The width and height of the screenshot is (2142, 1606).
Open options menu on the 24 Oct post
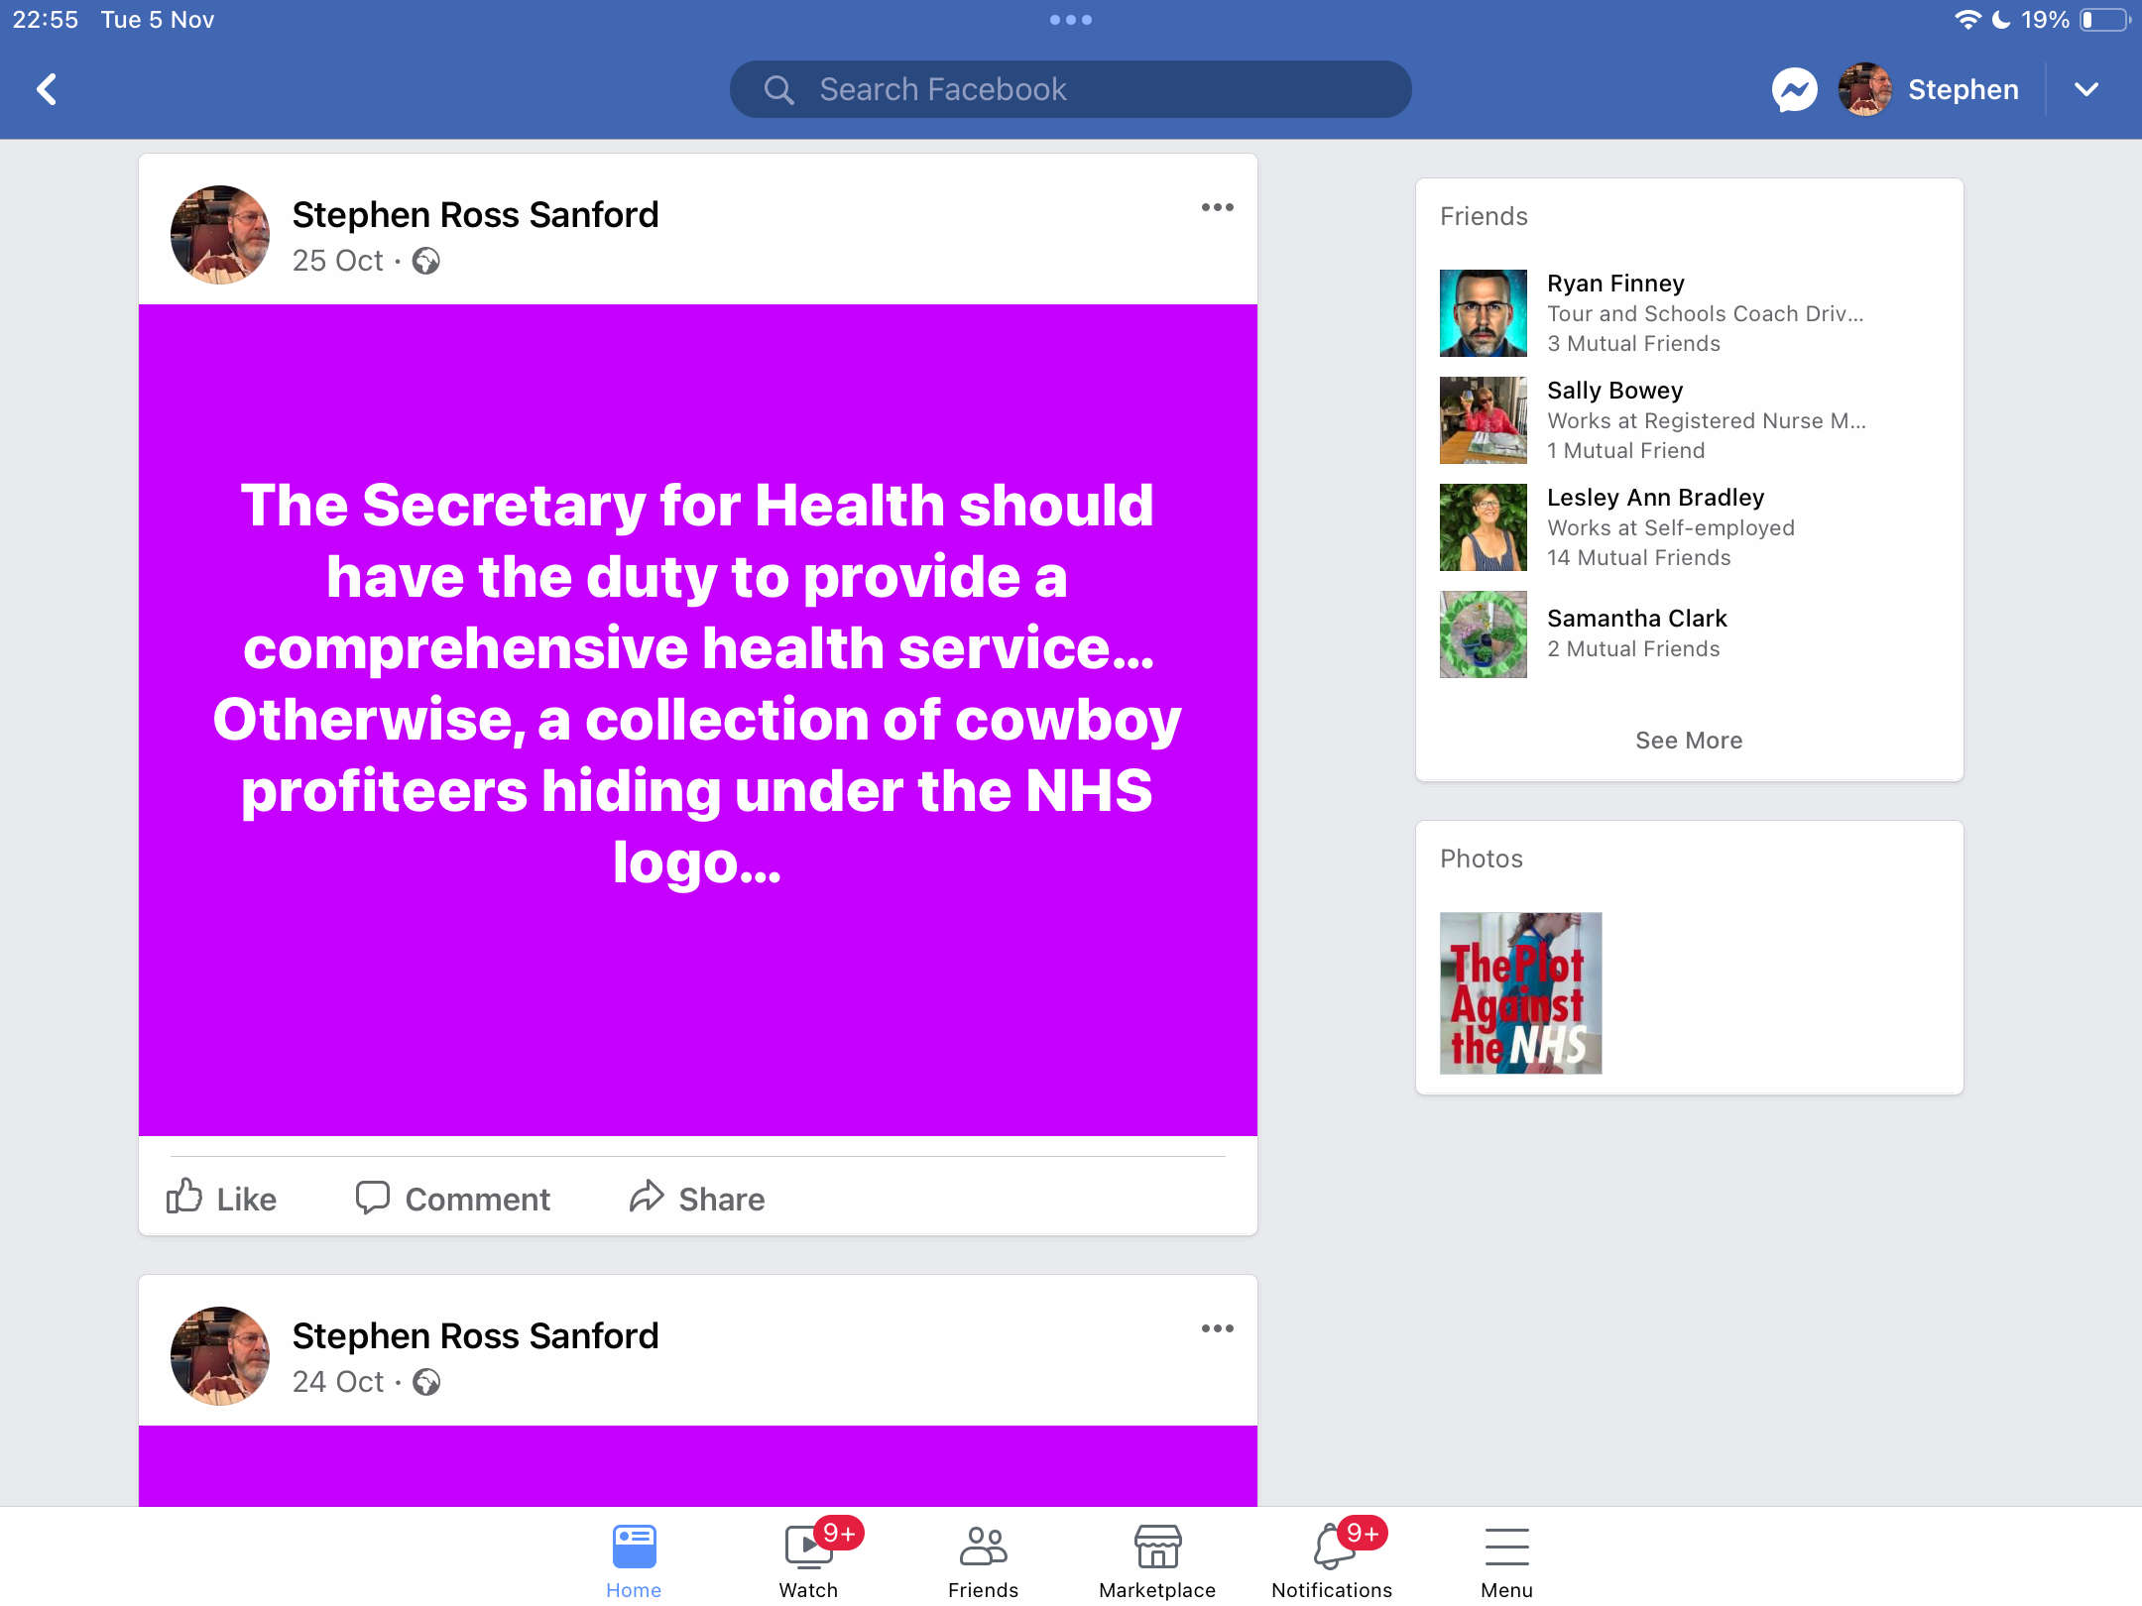[x=1218, y=1328]
